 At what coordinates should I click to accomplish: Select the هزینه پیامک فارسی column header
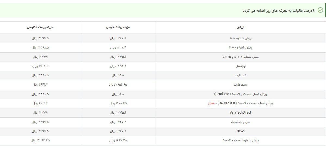click(118, 28)
